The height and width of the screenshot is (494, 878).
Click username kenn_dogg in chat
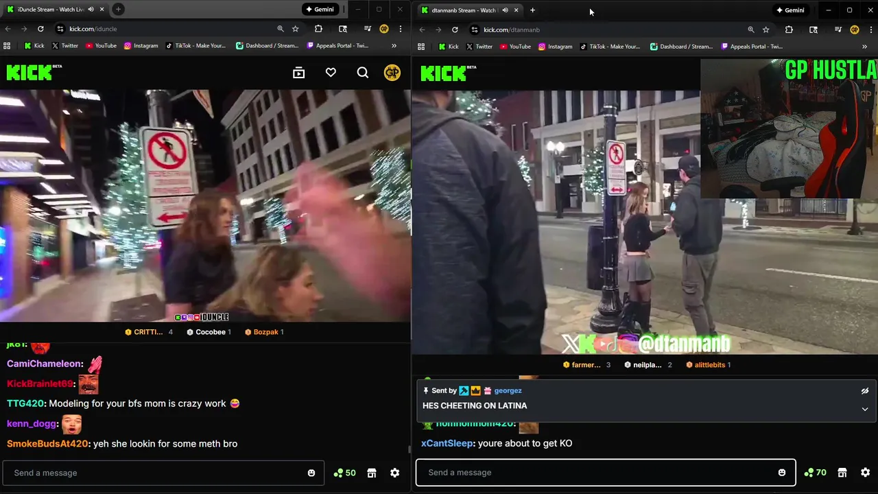tap(31, 423)
